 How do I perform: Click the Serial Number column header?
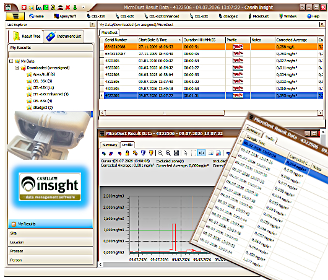click(x=121, y=40)
